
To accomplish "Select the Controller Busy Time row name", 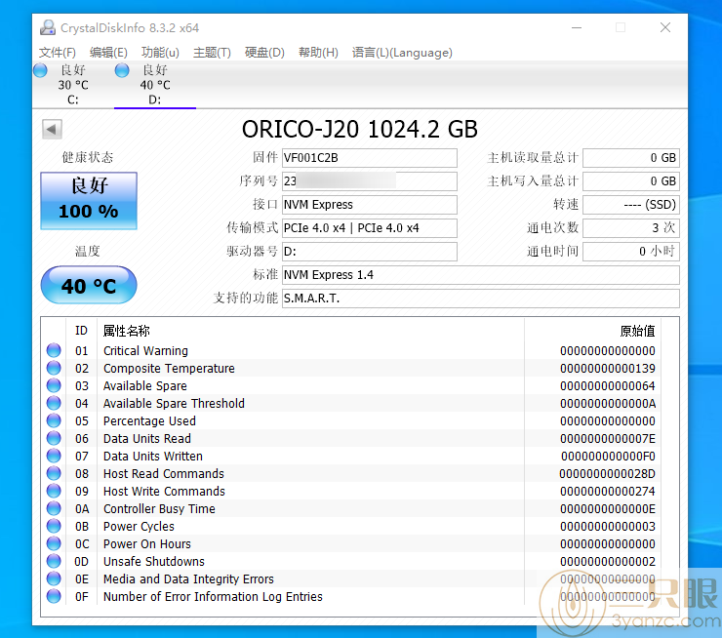I will click(159, 508).
